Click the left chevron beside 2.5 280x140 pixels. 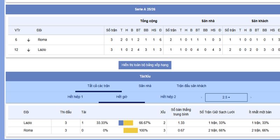coord(201,97)
